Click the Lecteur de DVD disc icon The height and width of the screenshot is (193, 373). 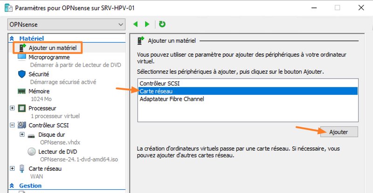click(x=32, y=152)
